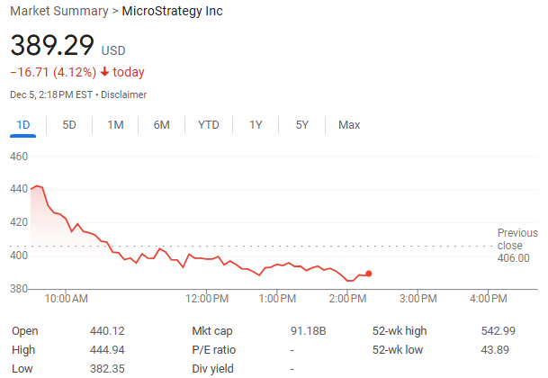Click the Open price 440.12

click(x=107, y=330)
